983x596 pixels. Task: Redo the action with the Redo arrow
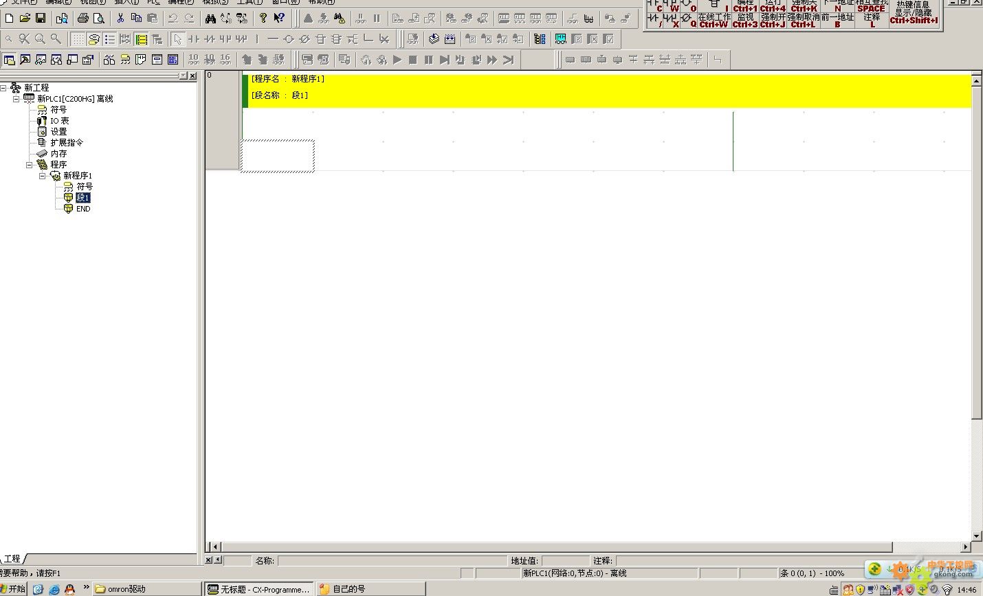tap(189, 18)
